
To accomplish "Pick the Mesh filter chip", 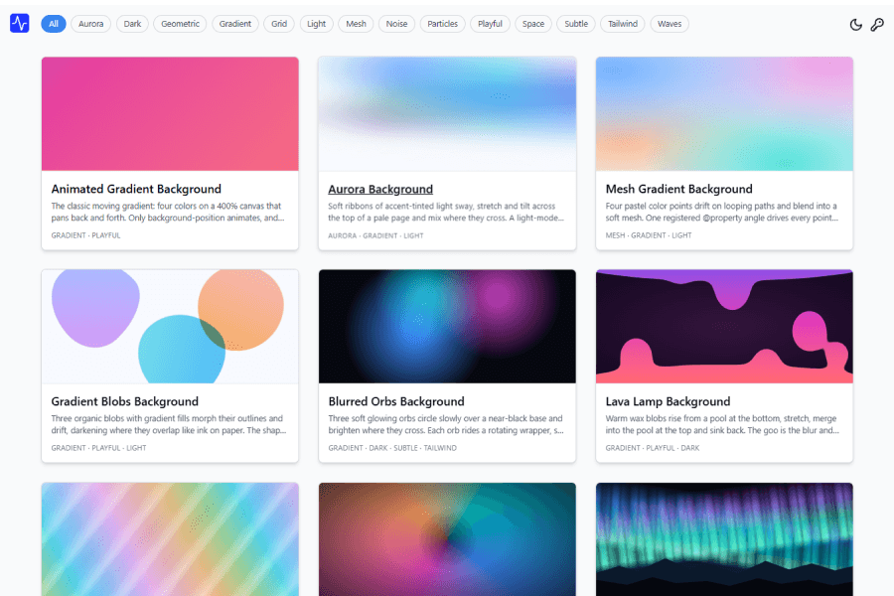I will click(356, 24).
